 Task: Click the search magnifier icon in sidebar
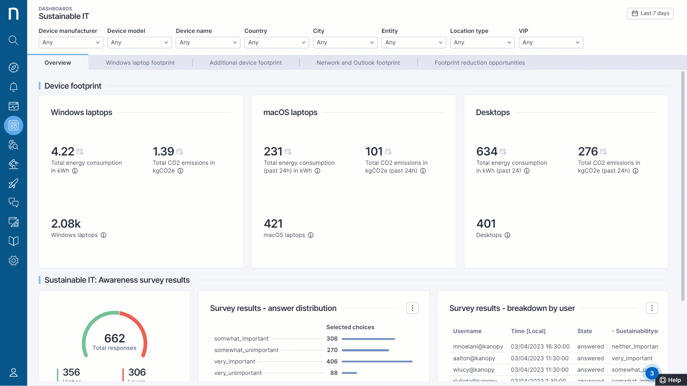tap(14, 40)
